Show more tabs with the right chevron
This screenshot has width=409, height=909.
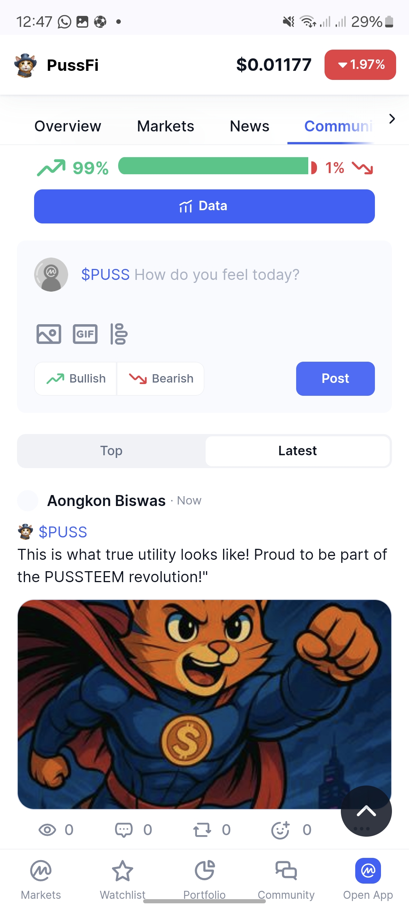point(392,119)
